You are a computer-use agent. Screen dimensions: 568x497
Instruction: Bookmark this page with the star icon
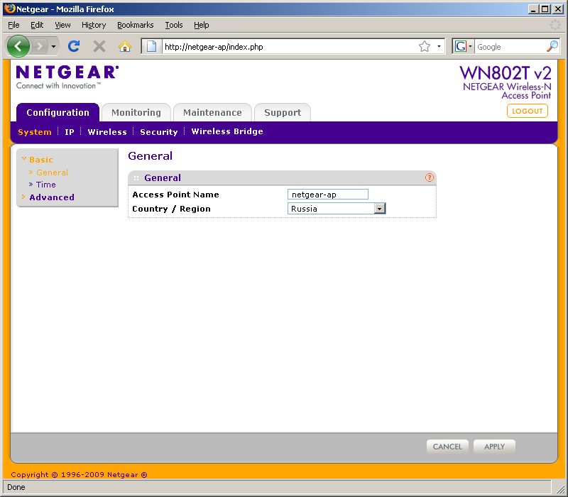(424, 46)
